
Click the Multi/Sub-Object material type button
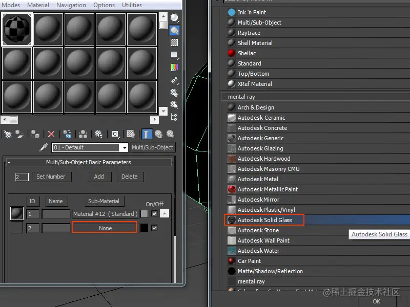[152, 147]
